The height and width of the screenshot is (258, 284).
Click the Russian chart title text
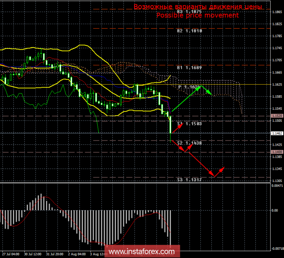[x=198, y=7]
